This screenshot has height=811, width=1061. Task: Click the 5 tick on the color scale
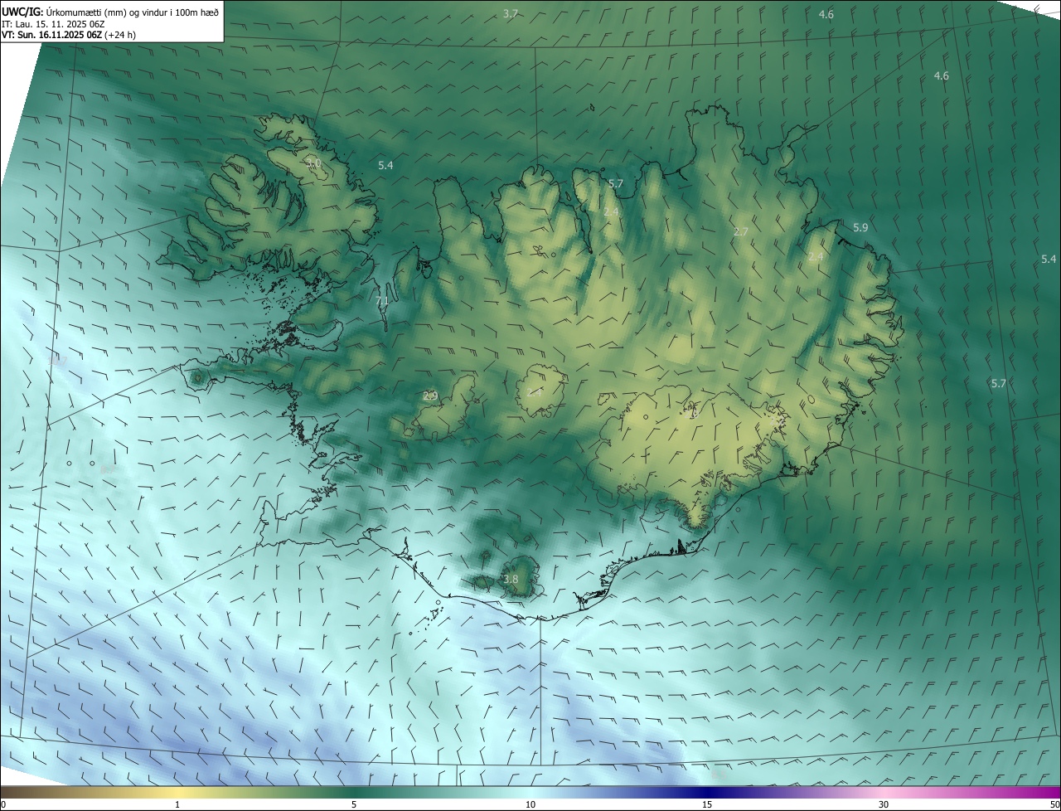[354, 804]
